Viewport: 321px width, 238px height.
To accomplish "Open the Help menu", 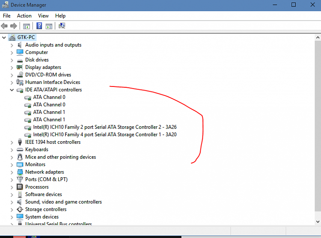I will [x=60, y=16].
